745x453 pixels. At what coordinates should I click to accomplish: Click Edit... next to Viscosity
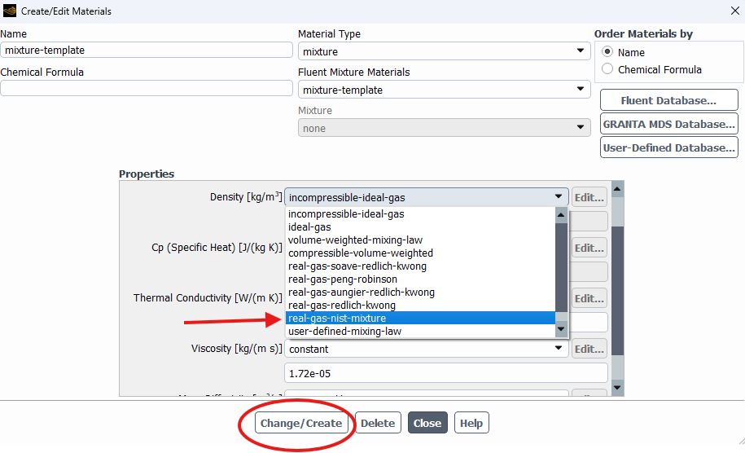click(x=589, y=349)
